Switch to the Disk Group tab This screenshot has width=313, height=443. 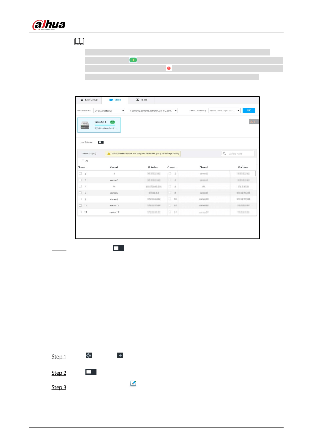tap(89, 100)
